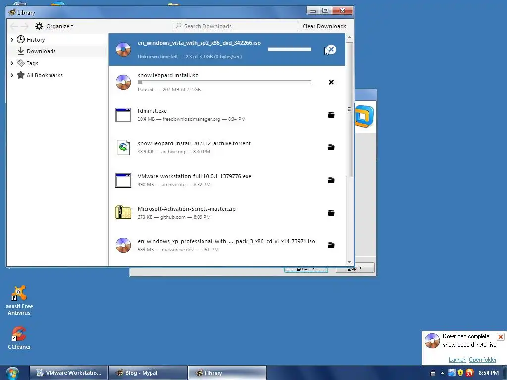Open the Organize dropdown menu
The image size is (507, 380).
click(59, 26)
